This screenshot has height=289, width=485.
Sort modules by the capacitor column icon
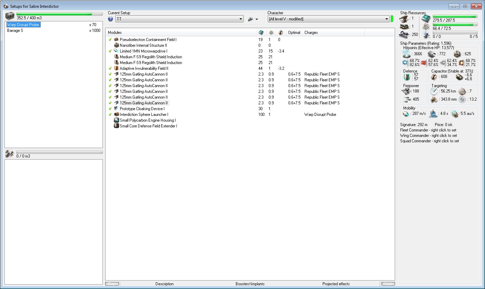[x=281, y=33]
